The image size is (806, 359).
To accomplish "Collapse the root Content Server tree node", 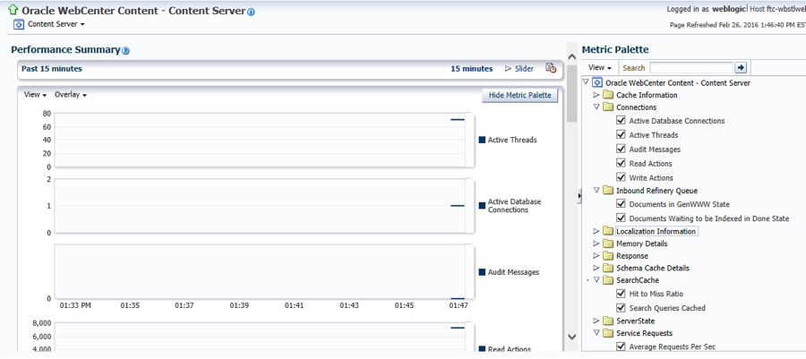I will [x=586, y=82].
